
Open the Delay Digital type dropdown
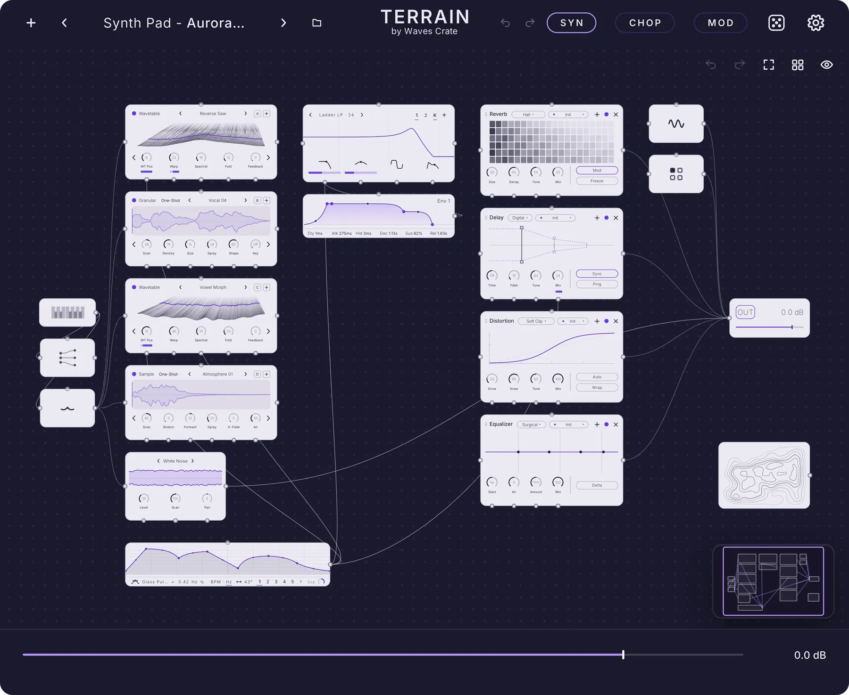pos(520,218)
